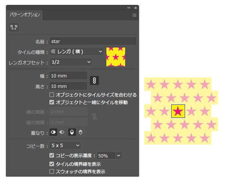Open the コピー数 5 x 5 dropdown
227x183 pixels.
pyautogui.click(x=65, y=145)
